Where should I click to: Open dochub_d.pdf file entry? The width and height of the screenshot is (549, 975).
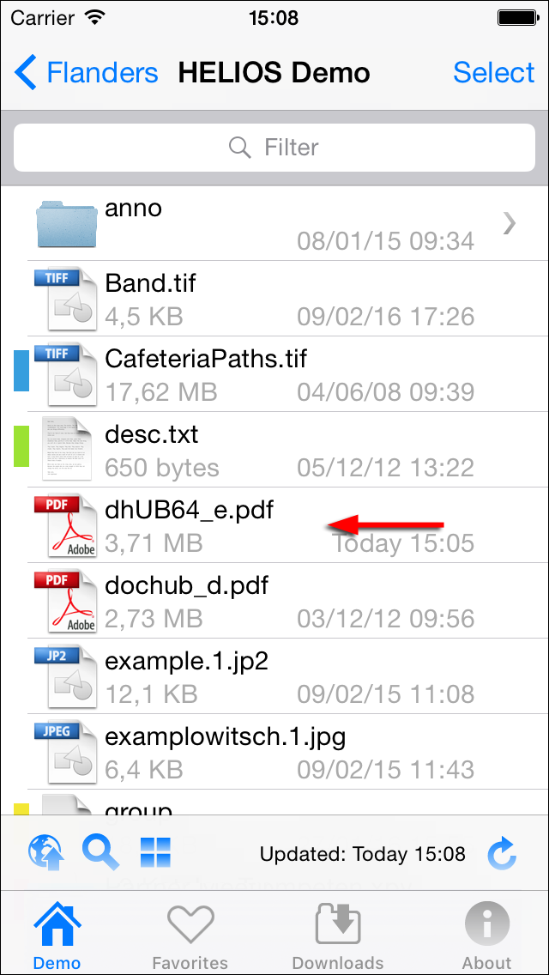coord(274,601)
